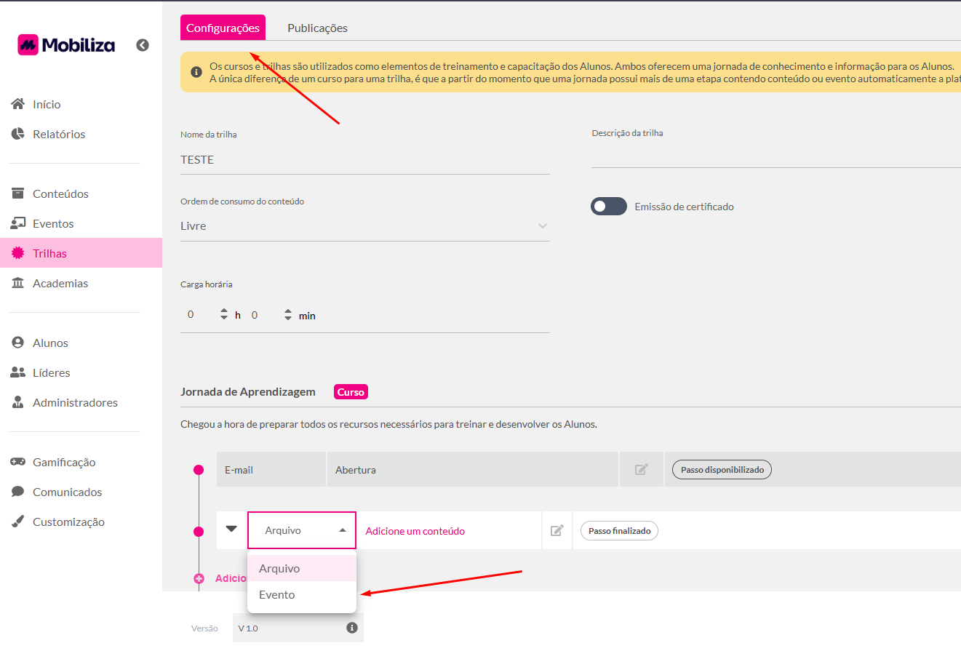Image resolution: width=961 pixels, height=651 pixels.
Task: Open the Ordem de consumo dropdown
Action: (x=364, y=226)
